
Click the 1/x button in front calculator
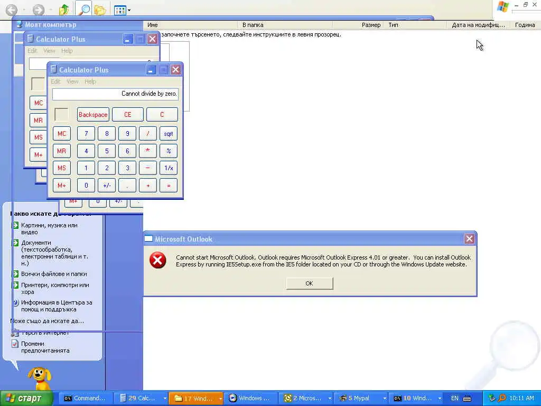pos(169,168)
